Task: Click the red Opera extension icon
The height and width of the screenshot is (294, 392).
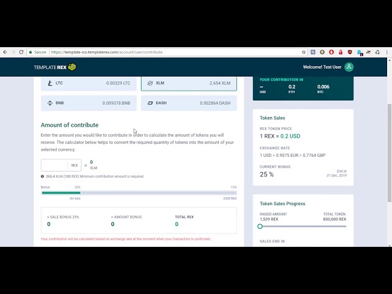Action: click(331, 52)
